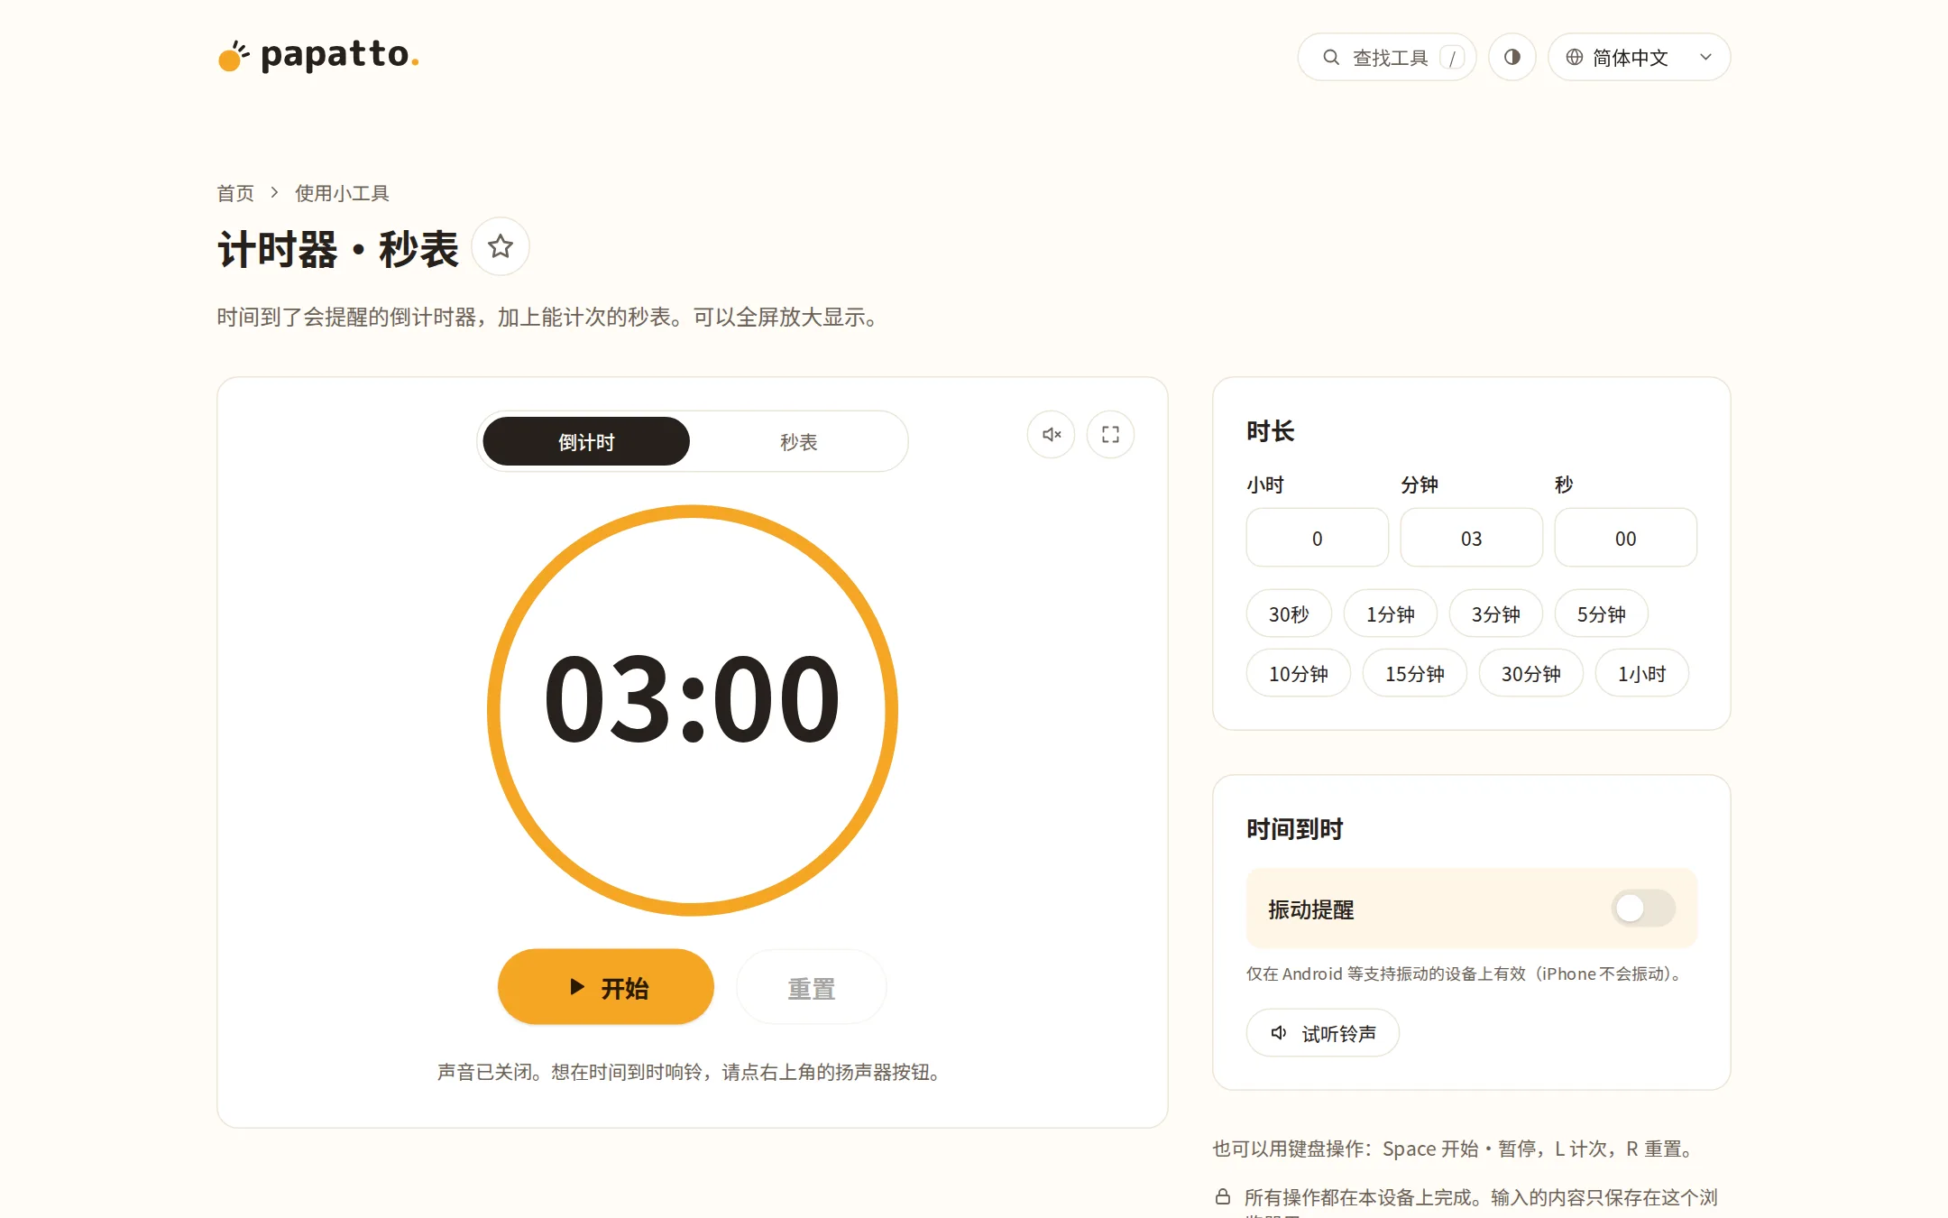
Task: Select the 15分钟 preset
Action: pos(1414,673)
